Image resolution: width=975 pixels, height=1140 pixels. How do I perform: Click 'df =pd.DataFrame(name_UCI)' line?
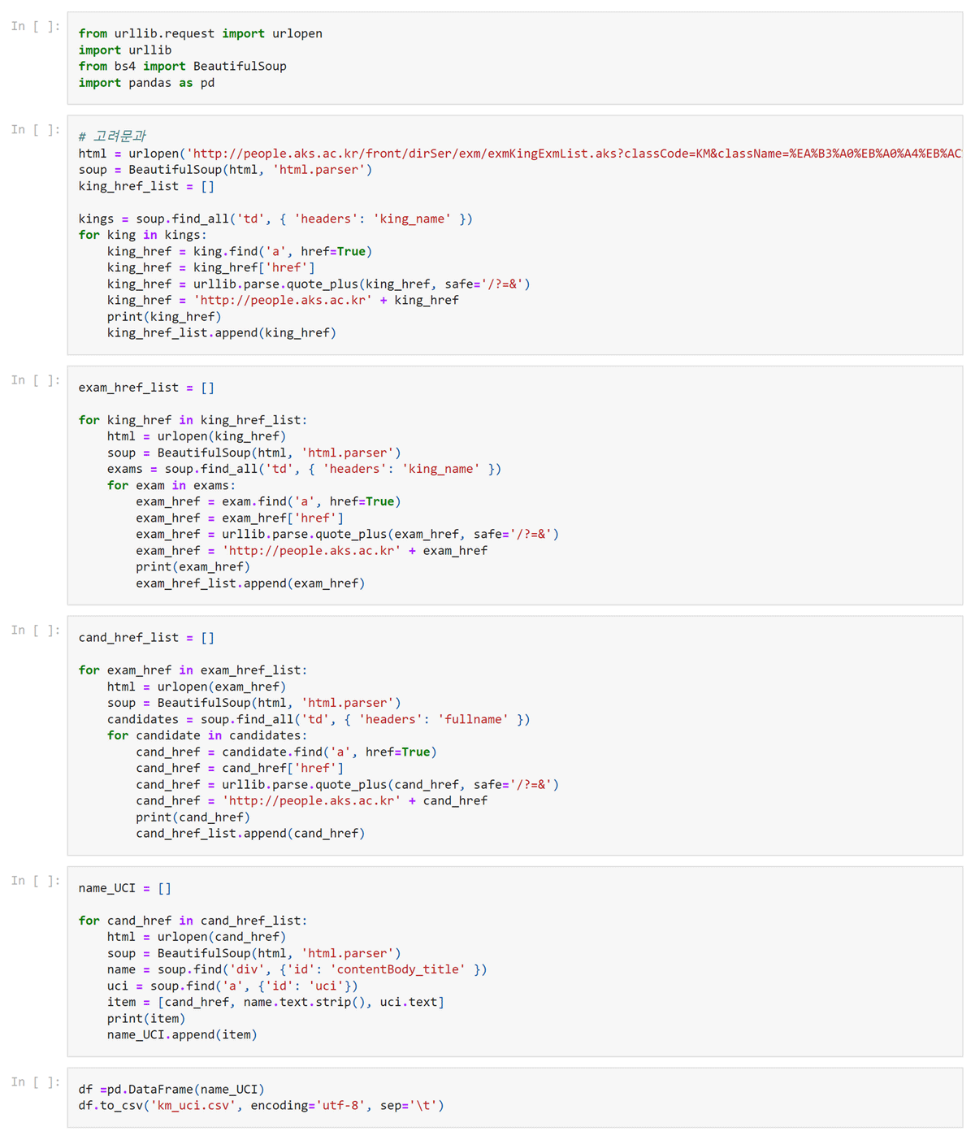pyautogui.click(x=171, y=1089)
